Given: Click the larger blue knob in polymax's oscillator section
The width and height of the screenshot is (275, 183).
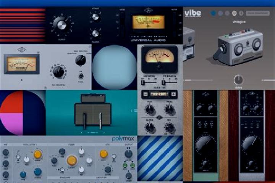Looking at the screenshot, I should (x=37, y=172).
